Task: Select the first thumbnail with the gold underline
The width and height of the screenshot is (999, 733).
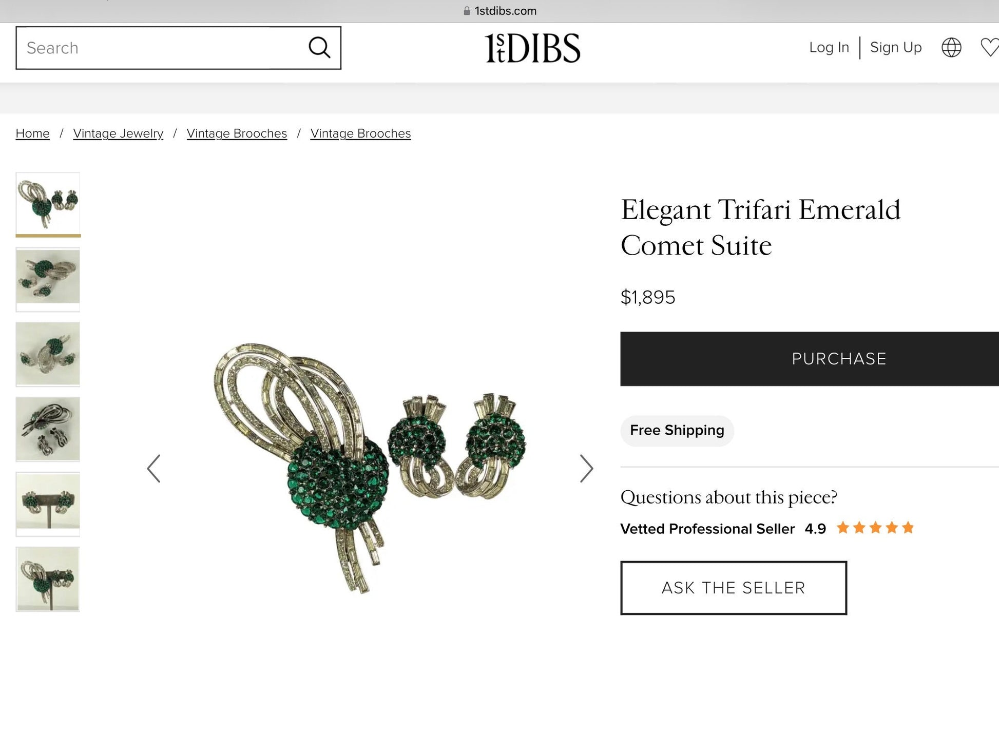Action: point(48,204)
